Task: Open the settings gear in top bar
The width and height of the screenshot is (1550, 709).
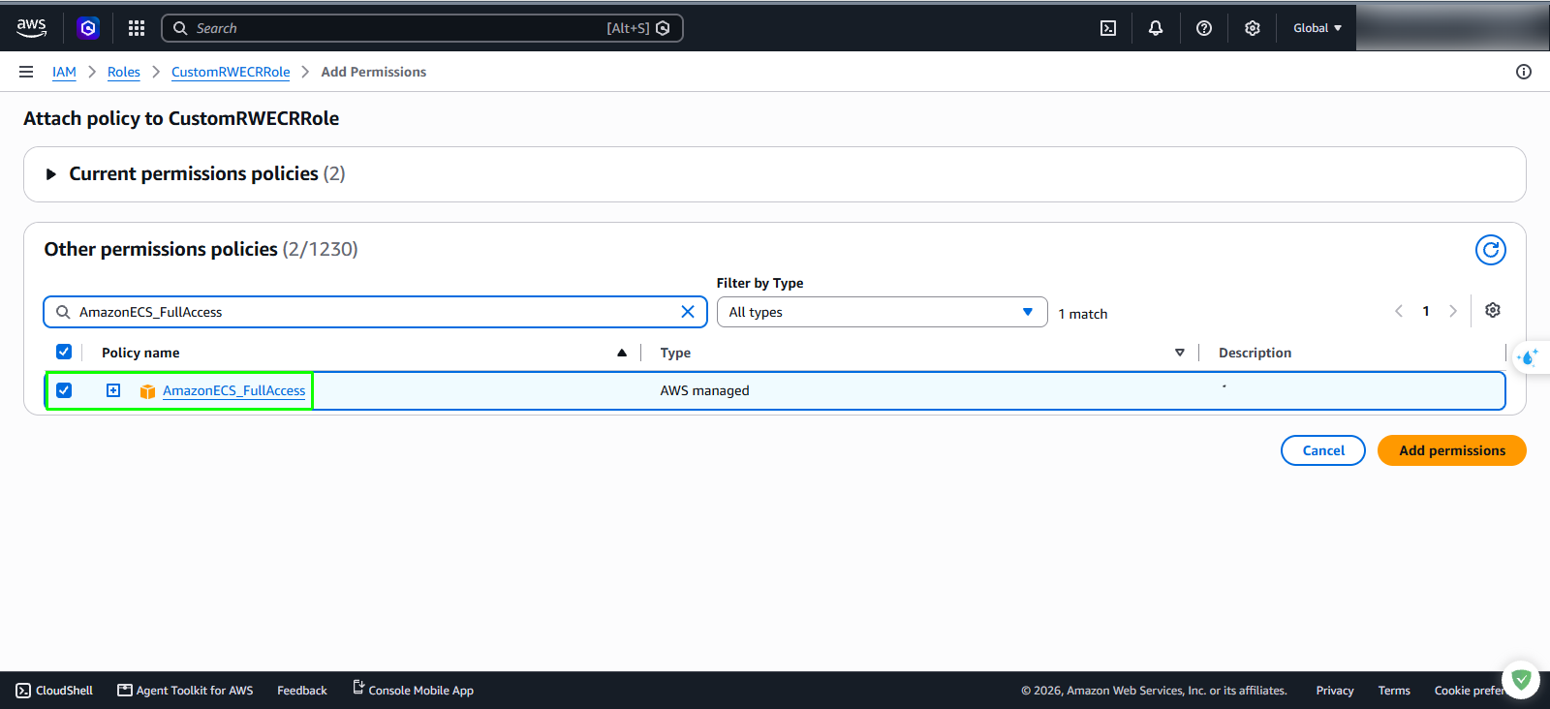Action: [x=1253, y=28]
